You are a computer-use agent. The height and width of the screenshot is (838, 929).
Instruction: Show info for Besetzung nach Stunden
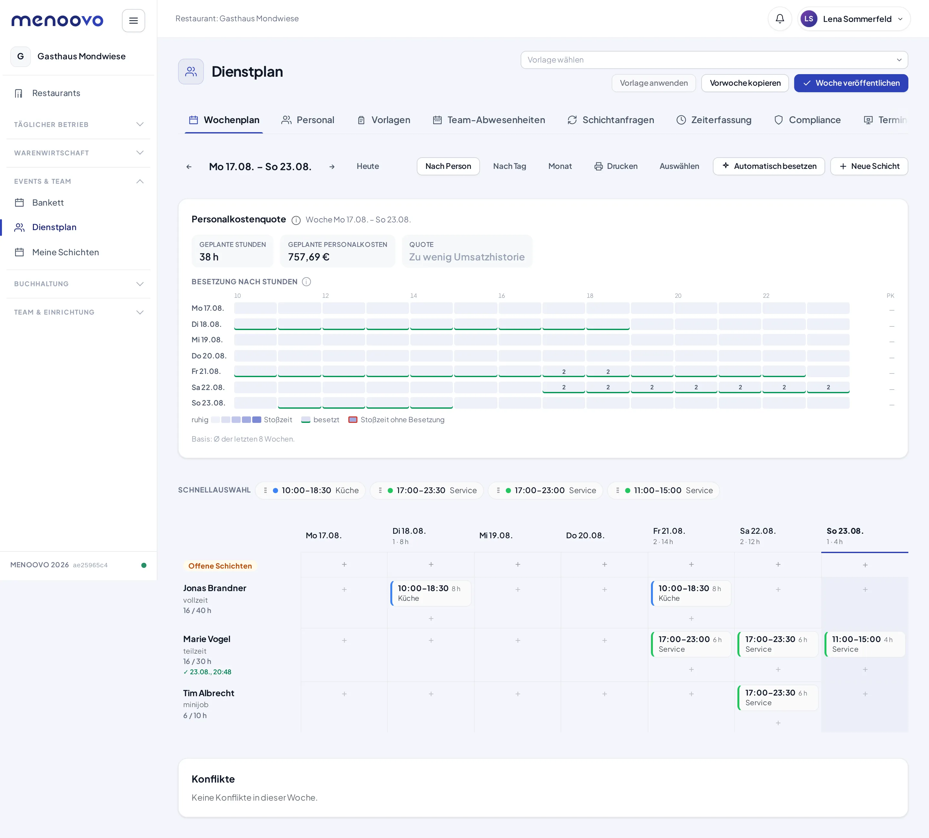click(x=306, y=282)
